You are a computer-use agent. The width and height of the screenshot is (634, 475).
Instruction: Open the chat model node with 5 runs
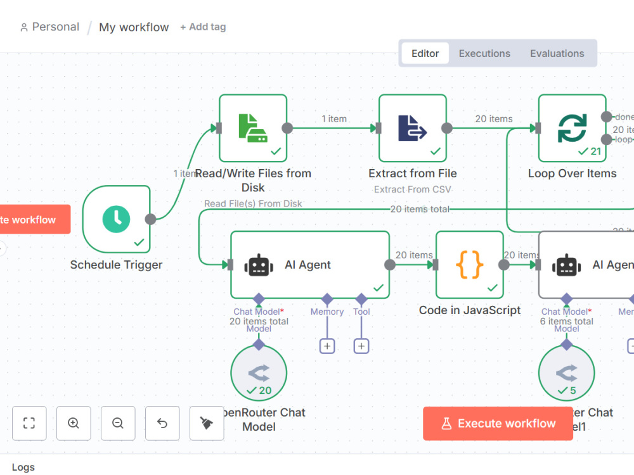pyautogui.click(x=566, y=373)
